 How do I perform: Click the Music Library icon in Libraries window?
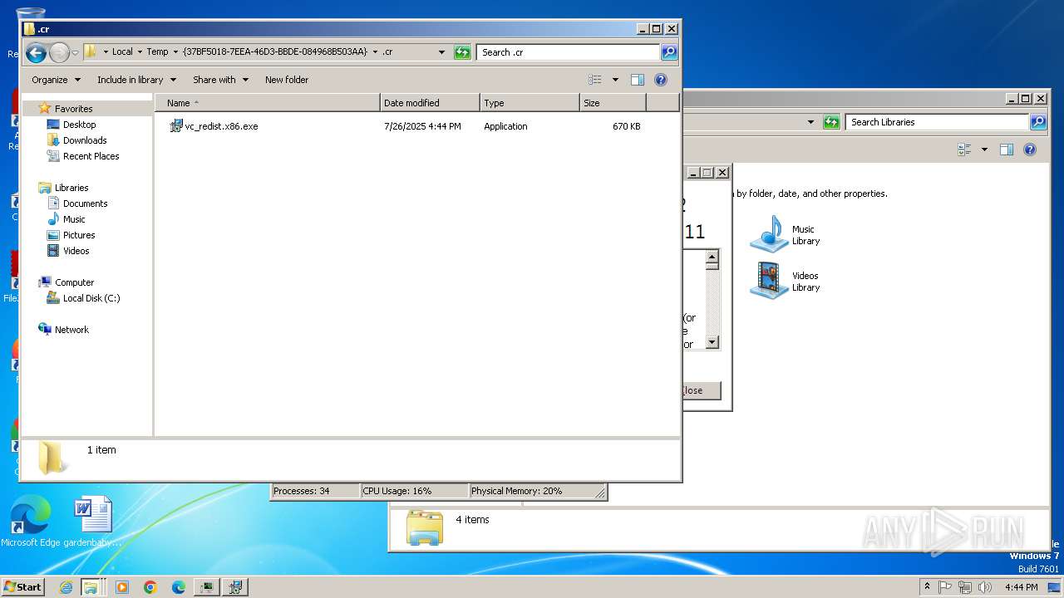[x=769, y=233]
